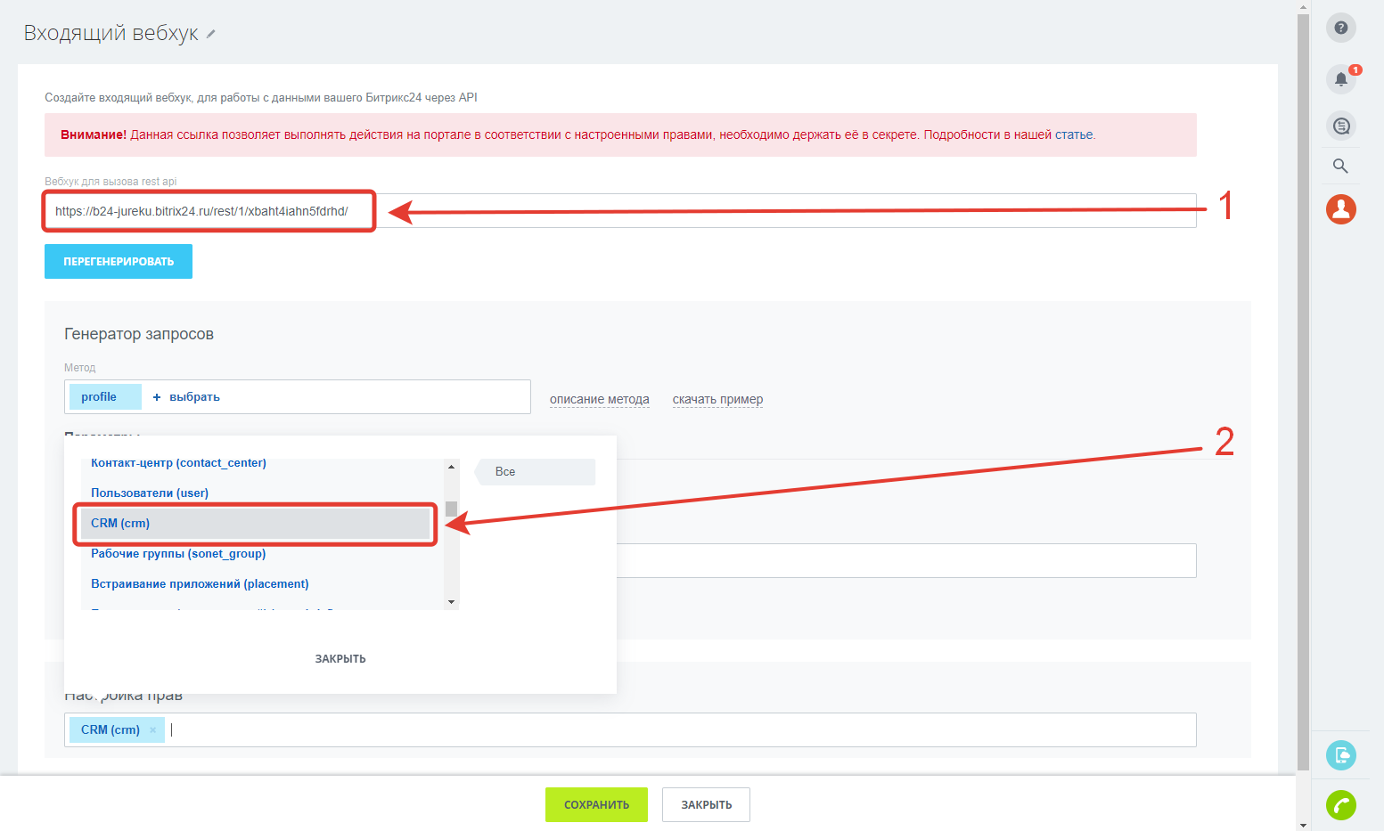Click the green phone call icon
Screen dimensions: 1384x831
[x=1340, y=805]
